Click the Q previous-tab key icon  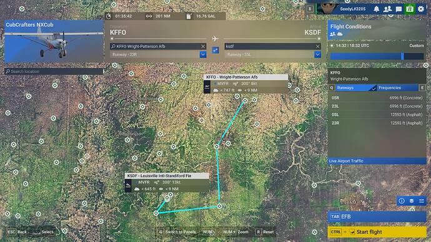332,88
